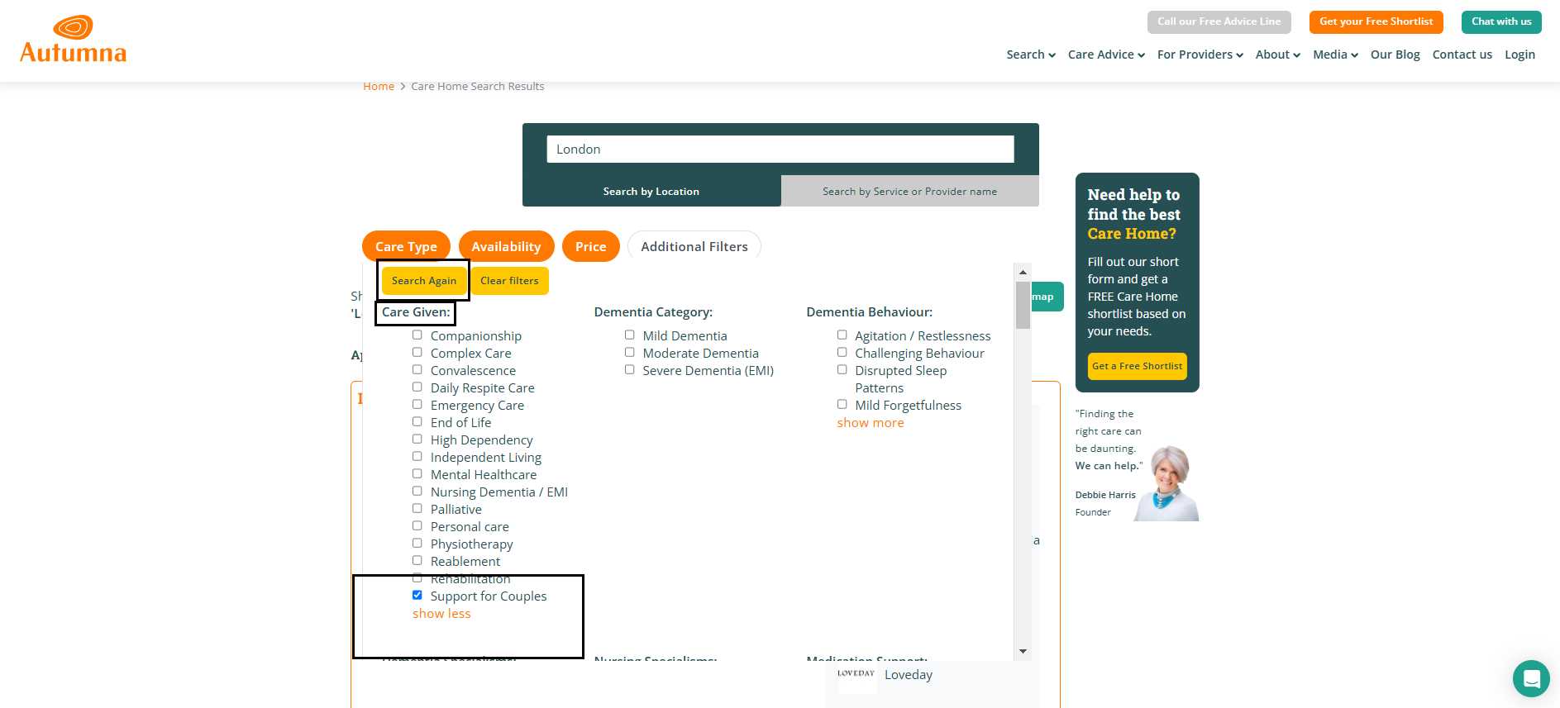This screenshot has width=1560, height=708.
Task: Click filter panel scrollbar down arrow
Action: (x=1023, y=652)
